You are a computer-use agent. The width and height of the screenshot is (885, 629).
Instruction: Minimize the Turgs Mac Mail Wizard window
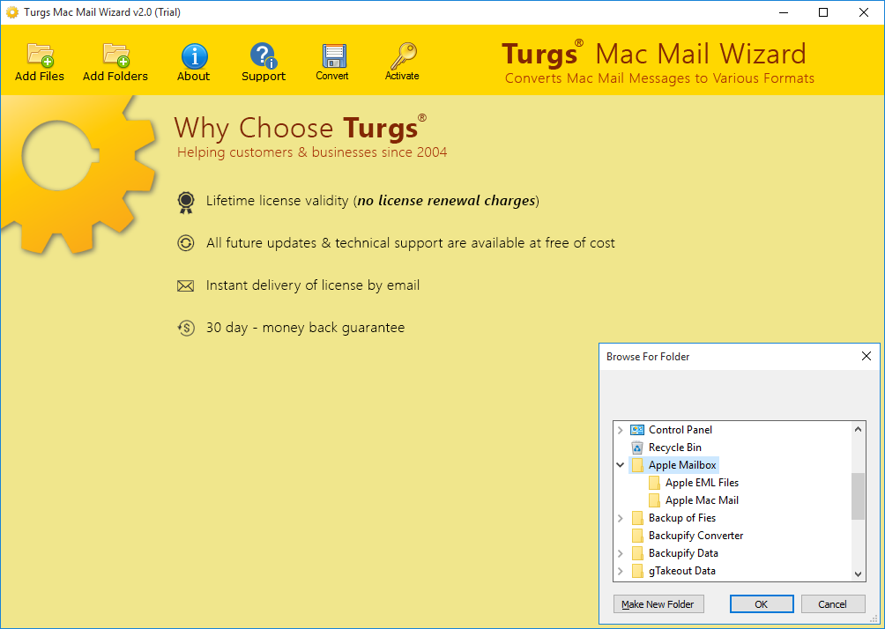tap(784, 12)
